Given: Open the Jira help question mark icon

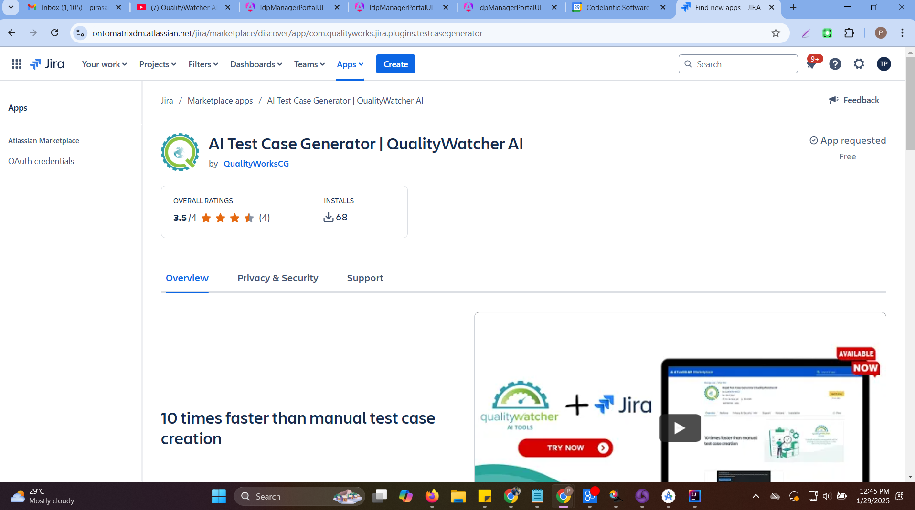Looking at the screenshot, I should [835, 64].
